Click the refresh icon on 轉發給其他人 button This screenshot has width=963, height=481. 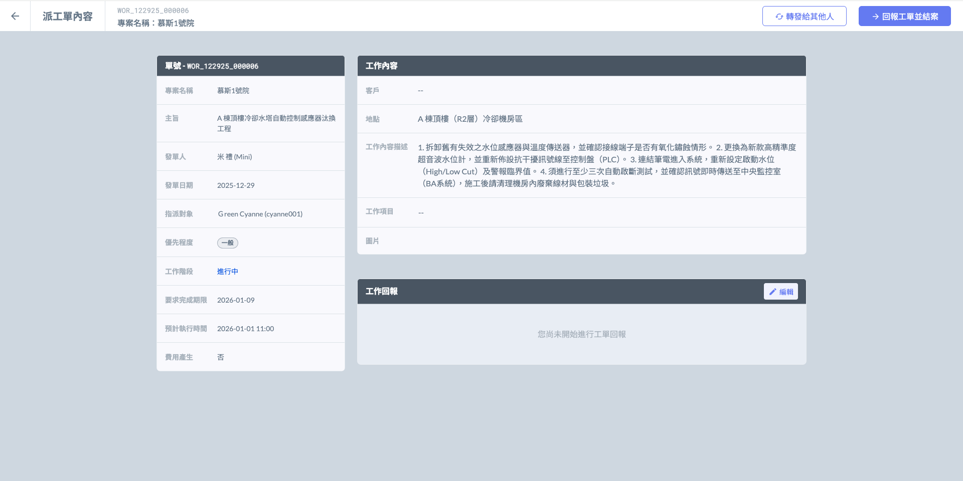[779, 17]
